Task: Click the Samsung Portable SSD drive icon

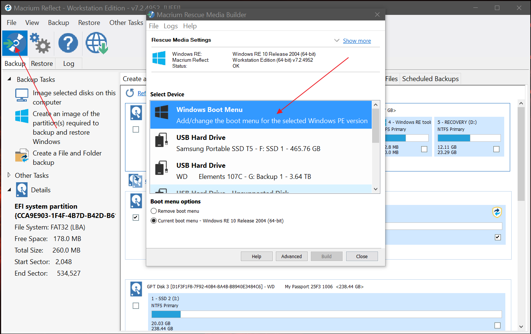Action: pyautogui.click(x=161, y=140)
